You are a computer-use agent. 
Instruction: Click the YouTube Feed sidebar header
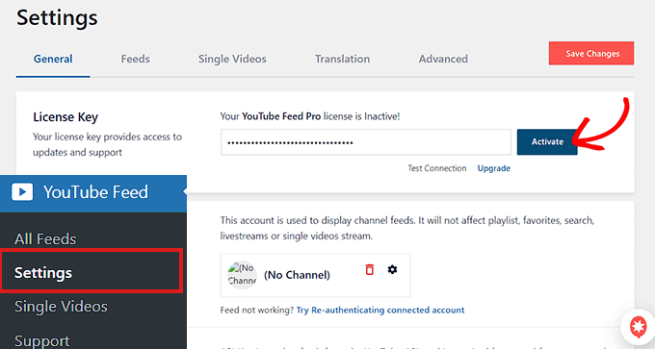point(93,193)
